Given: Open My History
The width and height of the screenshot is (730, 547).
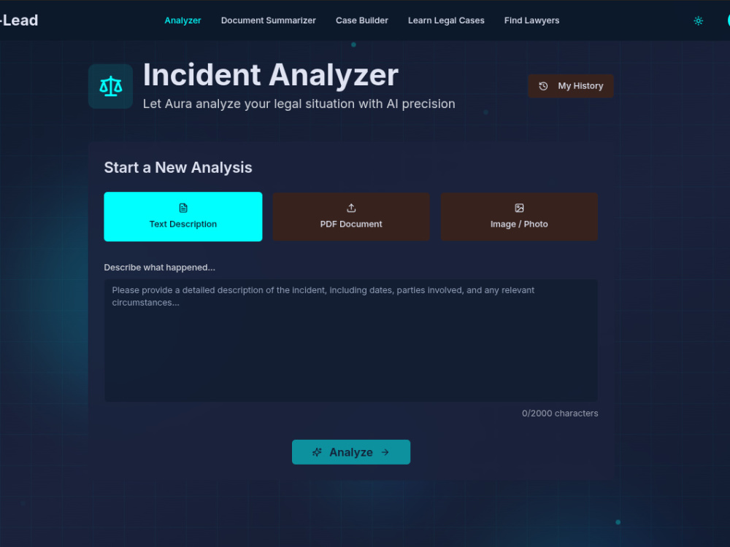Looking at the screenshot, I should (x=570, y=86).
